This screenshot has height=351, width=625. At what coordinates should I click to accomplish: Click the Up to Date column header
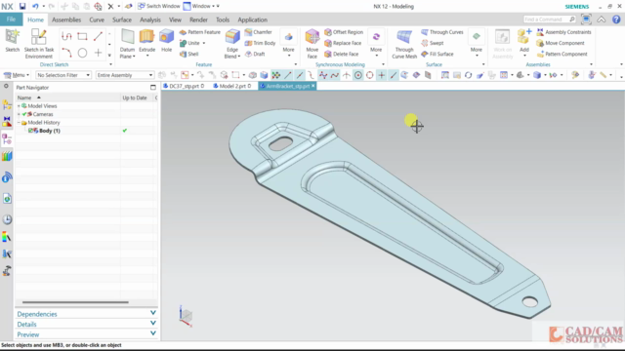[x=135, y=97]
